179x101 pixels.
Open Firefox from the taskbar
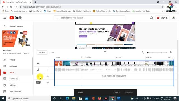pos(100,98)
